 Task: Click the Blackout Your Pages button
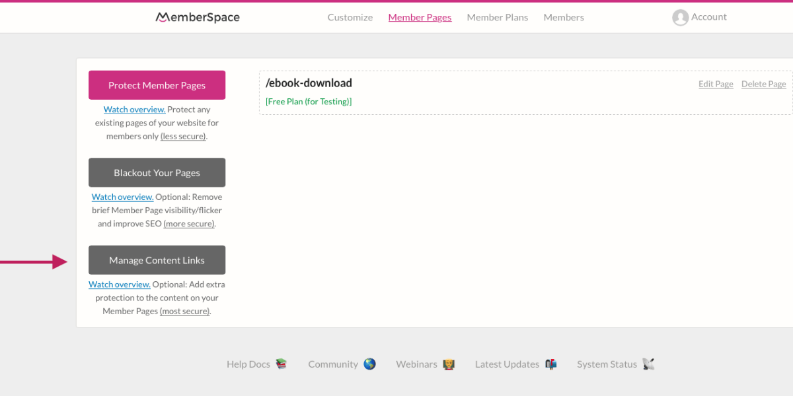(x=157, y=172)
